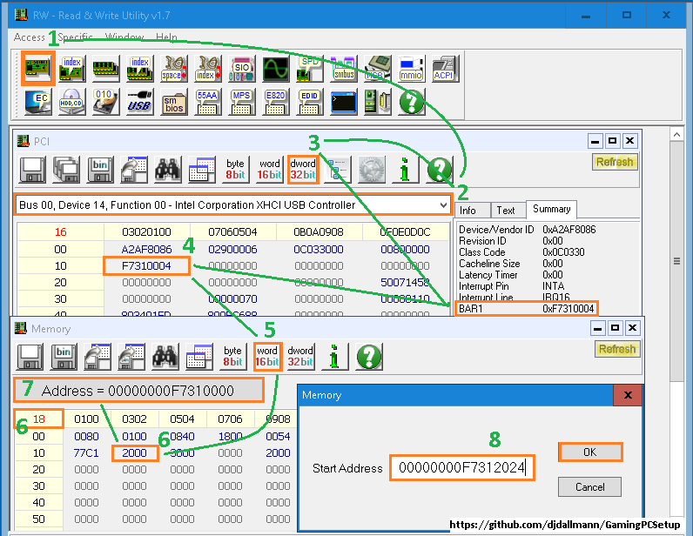Set Memory view to word 16bit
The height and width of the screenshot is (536, 693).
pos(268,356)
